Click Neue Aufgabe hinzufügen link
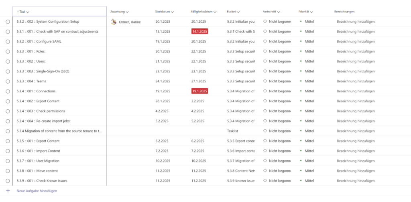The width and height of the screenshot is (411, 202). (37, 191)
